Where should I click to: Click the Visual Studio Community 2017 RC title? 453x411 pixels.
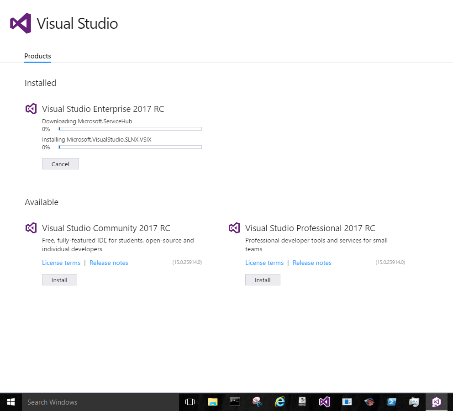tap(106, 228)
